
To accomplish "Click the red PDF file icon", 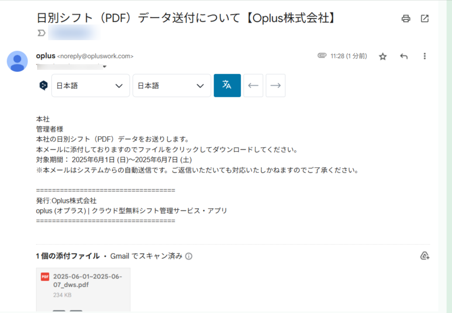I will (45, 277).
